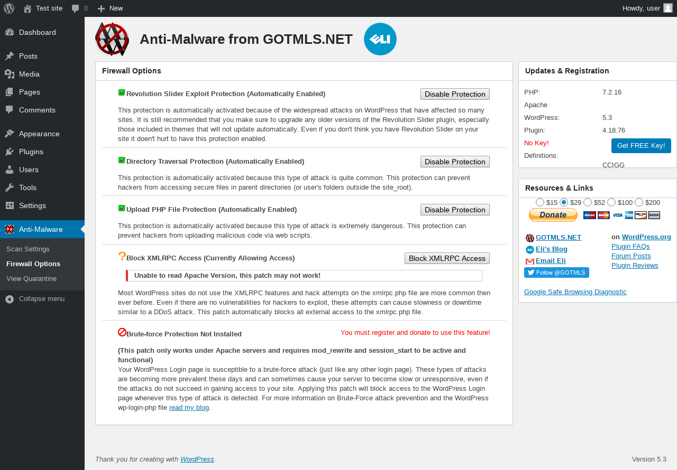This screenshot has height=470, width=677.
Task: Select the $200 donation amount
Action: 639,202
